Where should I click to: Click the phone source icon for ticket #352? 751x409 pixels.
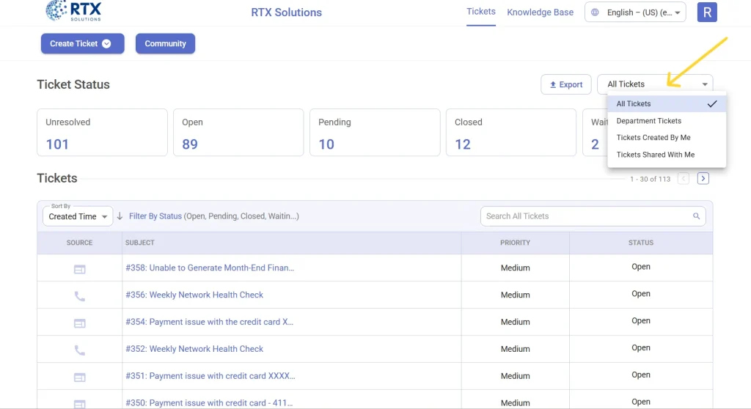79,350
